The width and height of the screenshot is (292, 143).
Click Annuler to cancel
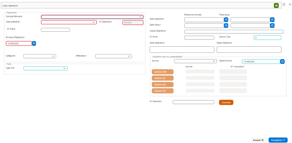259,140
